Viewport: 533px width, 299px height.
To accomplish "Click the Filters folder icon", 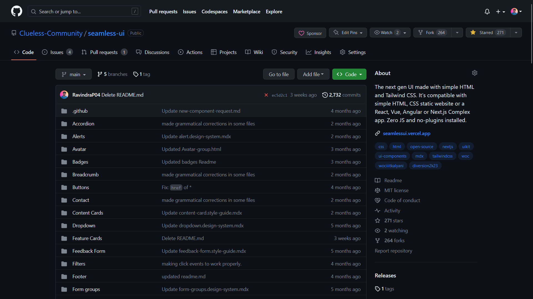I will (x=64, y=264).
